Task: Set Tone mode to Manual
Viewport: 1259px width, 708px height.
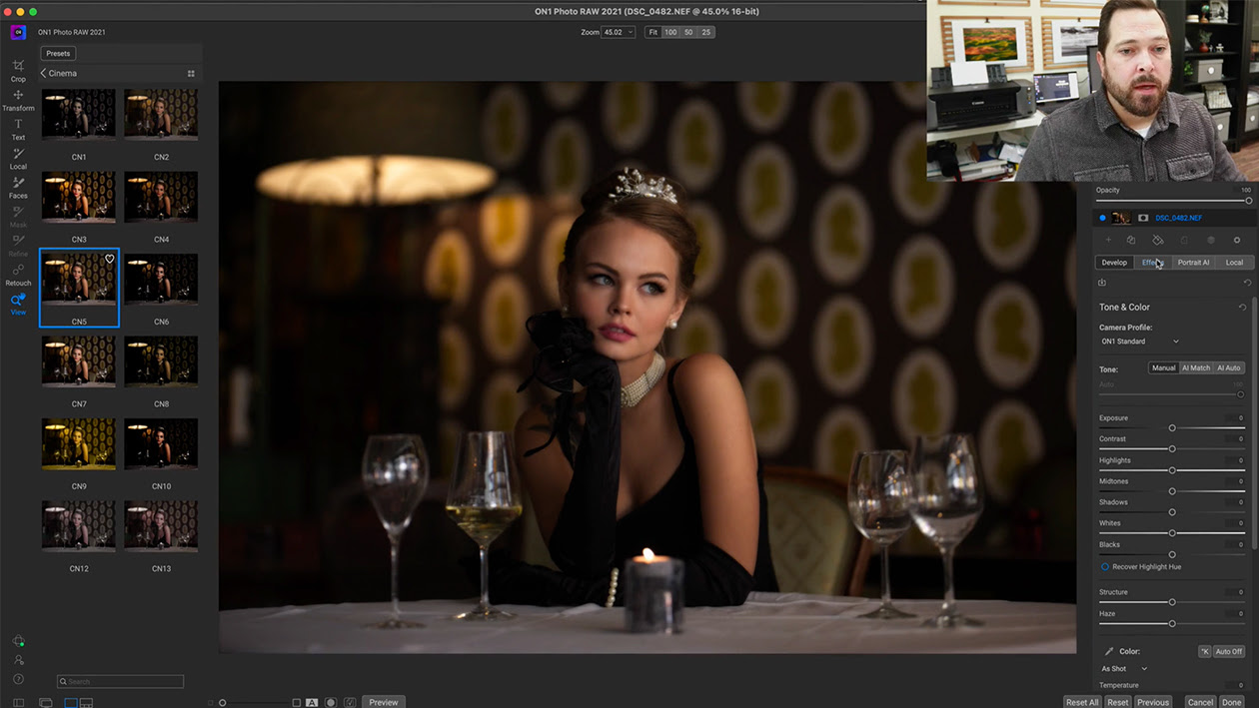Action: 1163,367
